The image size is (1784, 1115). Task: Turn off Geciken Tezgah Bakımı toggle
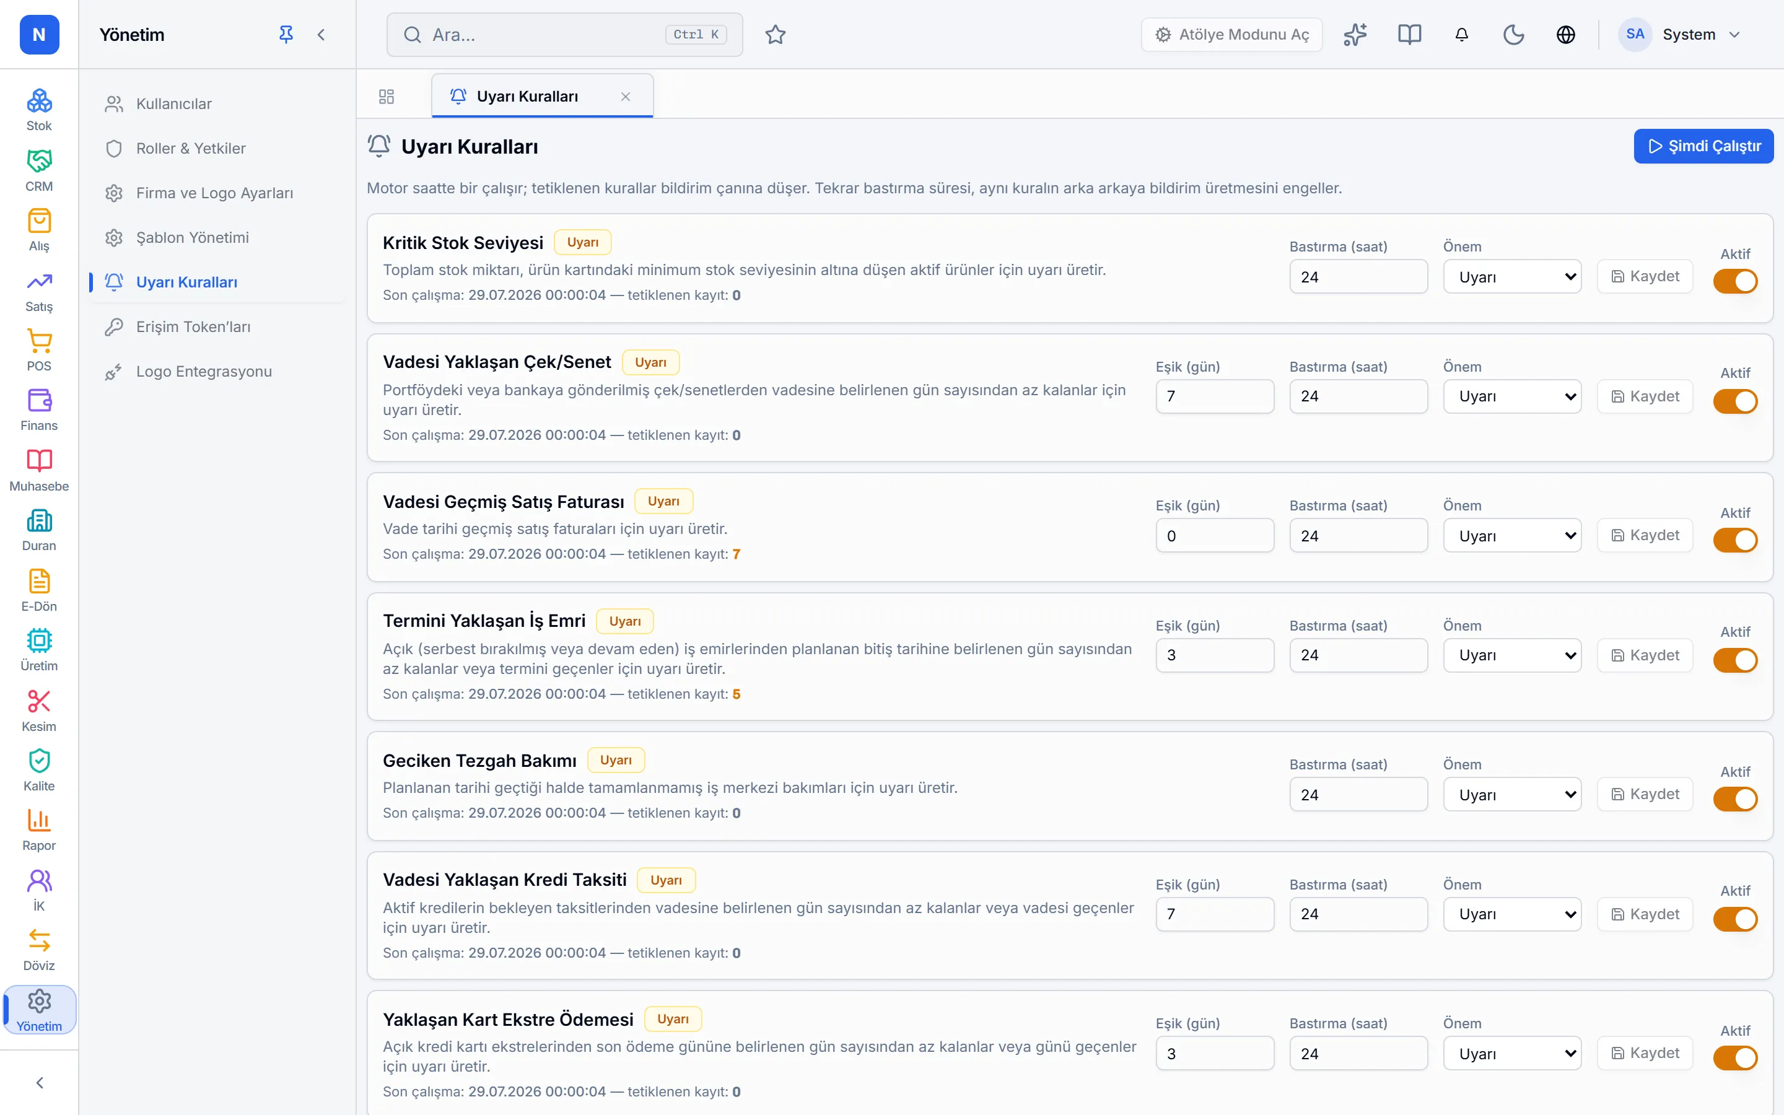(x=1734, y=798)
